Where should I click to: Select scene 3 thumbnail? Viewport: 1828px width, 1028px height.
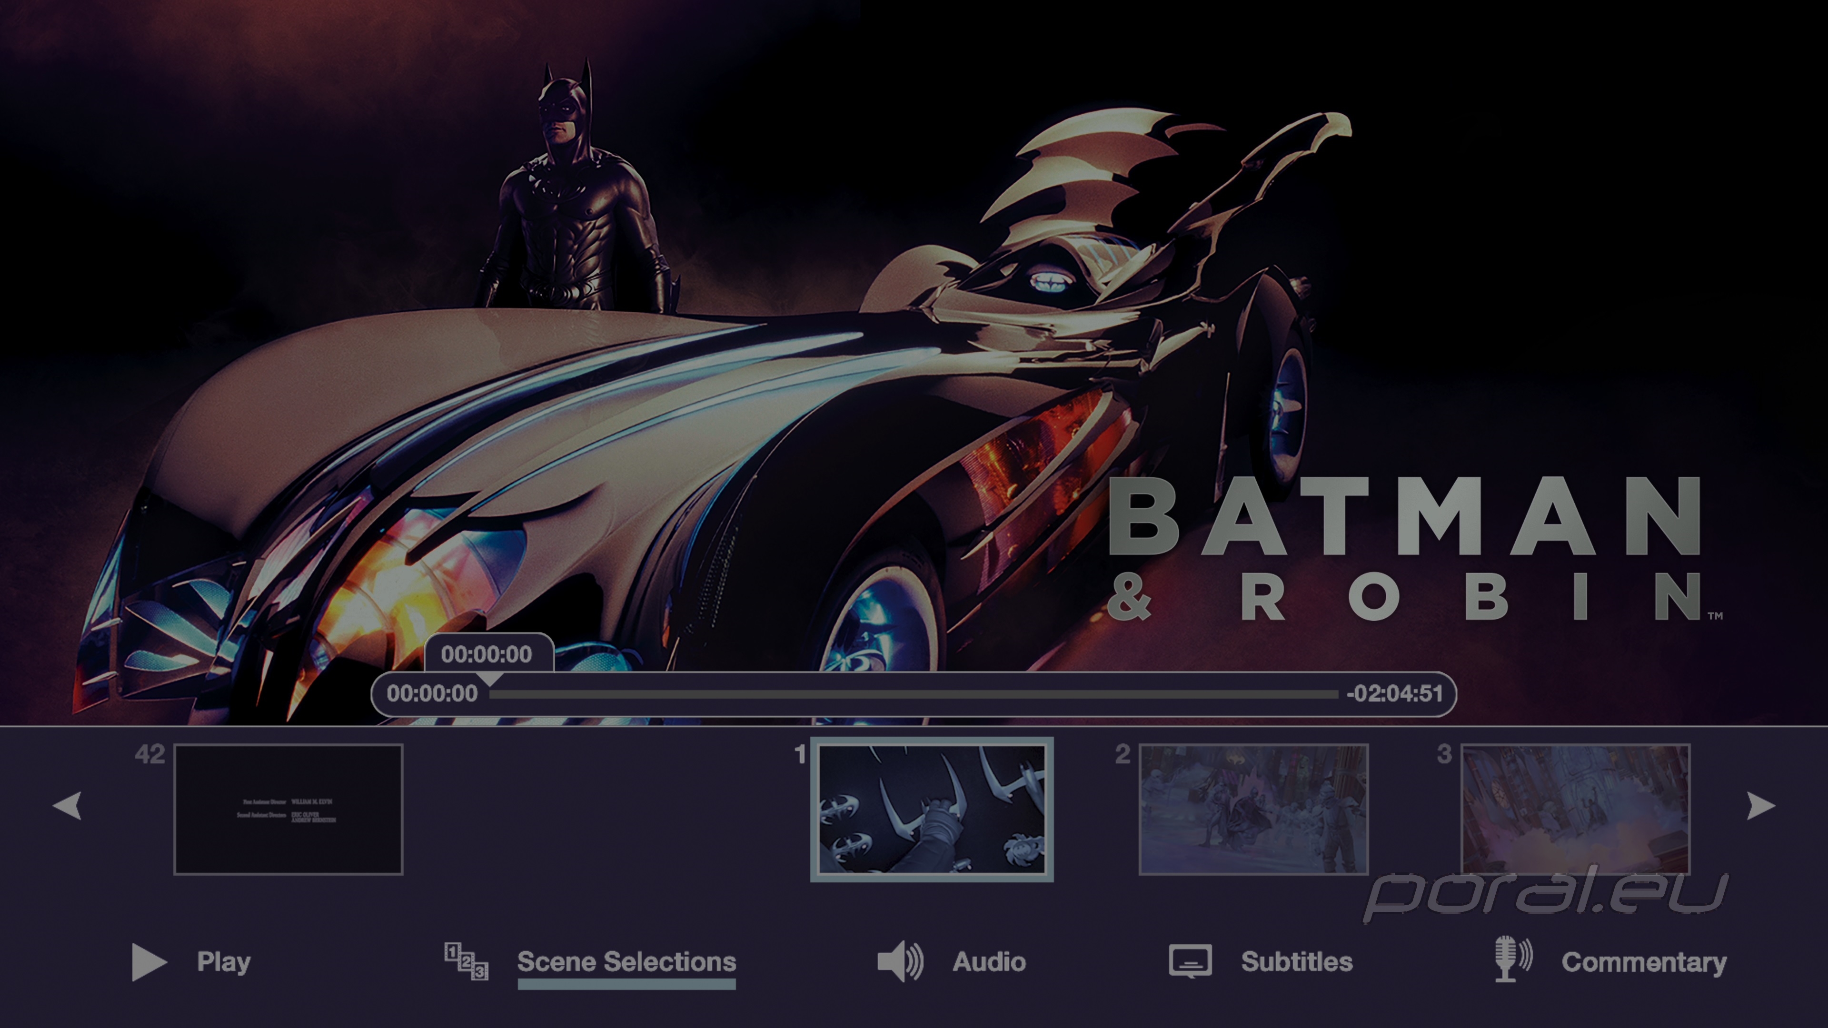pos(1575,810)
